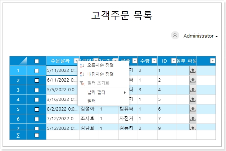Check the checkbox in row 1

[37, 71]
